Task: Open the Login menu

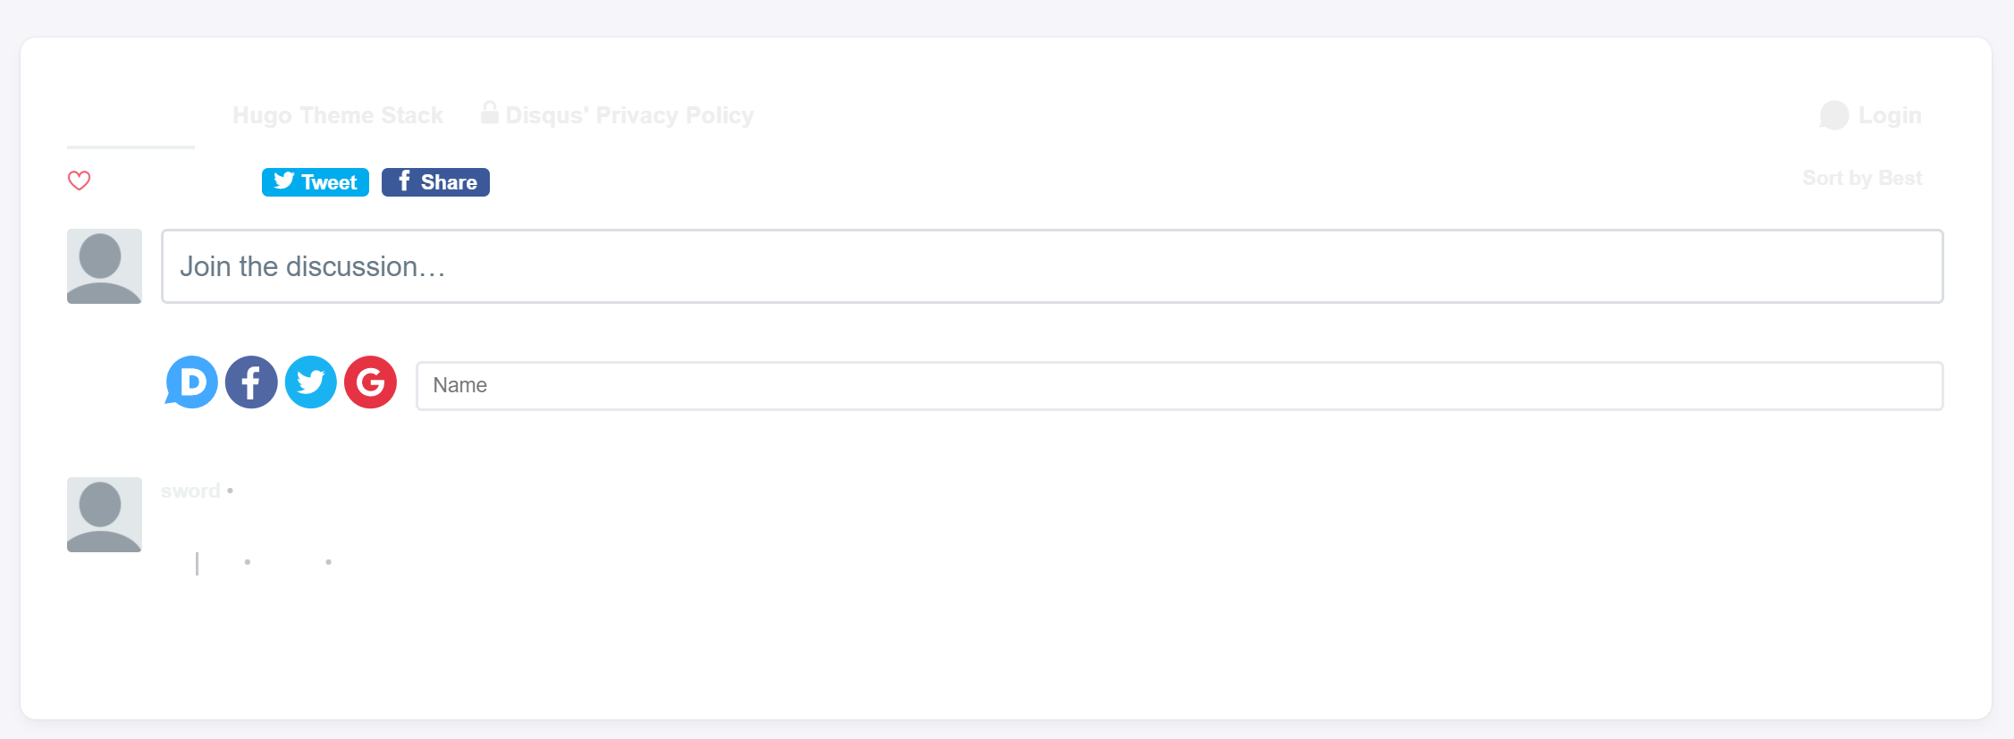Action: pos(1889,115)
